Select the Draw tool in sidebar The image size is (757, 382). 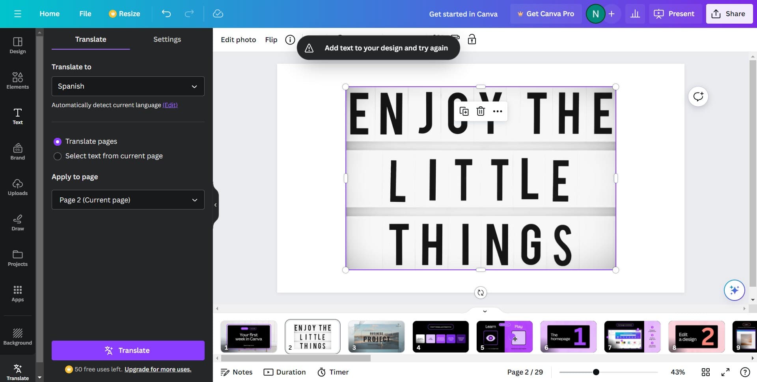tap(17, 223)
